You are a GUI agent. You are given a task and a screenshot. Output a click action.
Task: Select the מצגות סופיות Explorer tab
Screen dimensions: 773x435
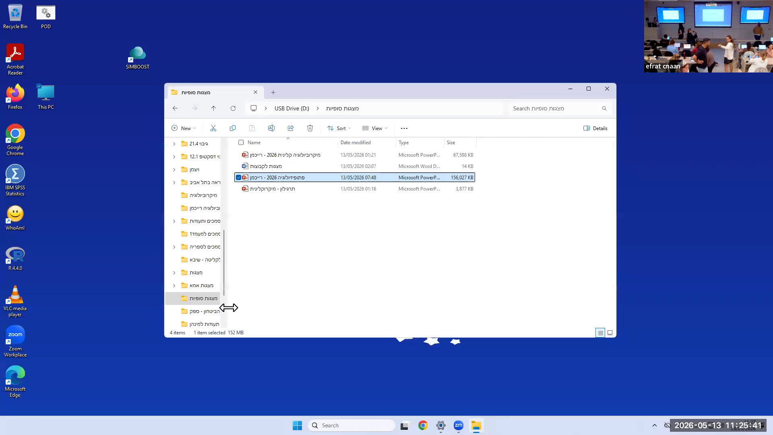(x=215, y=92)
